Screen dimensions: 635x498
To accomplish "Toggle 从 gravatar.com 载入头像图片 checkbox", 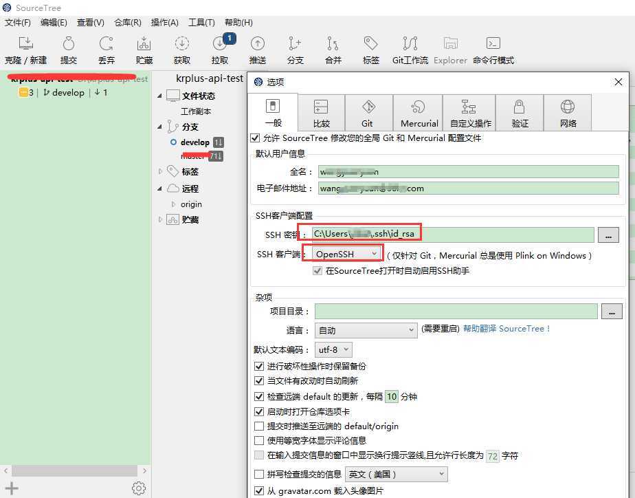I will point(259,491).
